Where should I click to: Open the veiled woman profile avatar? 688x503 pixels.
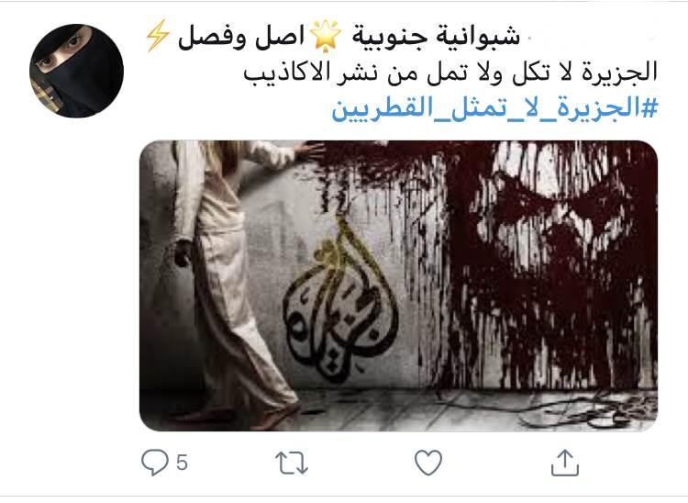coord(76,71)
